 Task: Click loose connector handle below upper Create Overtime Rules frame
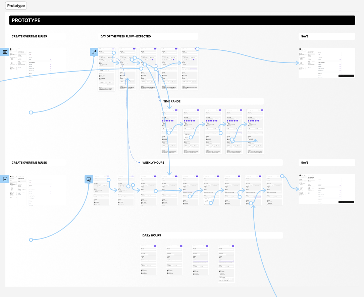coord(31,113)
